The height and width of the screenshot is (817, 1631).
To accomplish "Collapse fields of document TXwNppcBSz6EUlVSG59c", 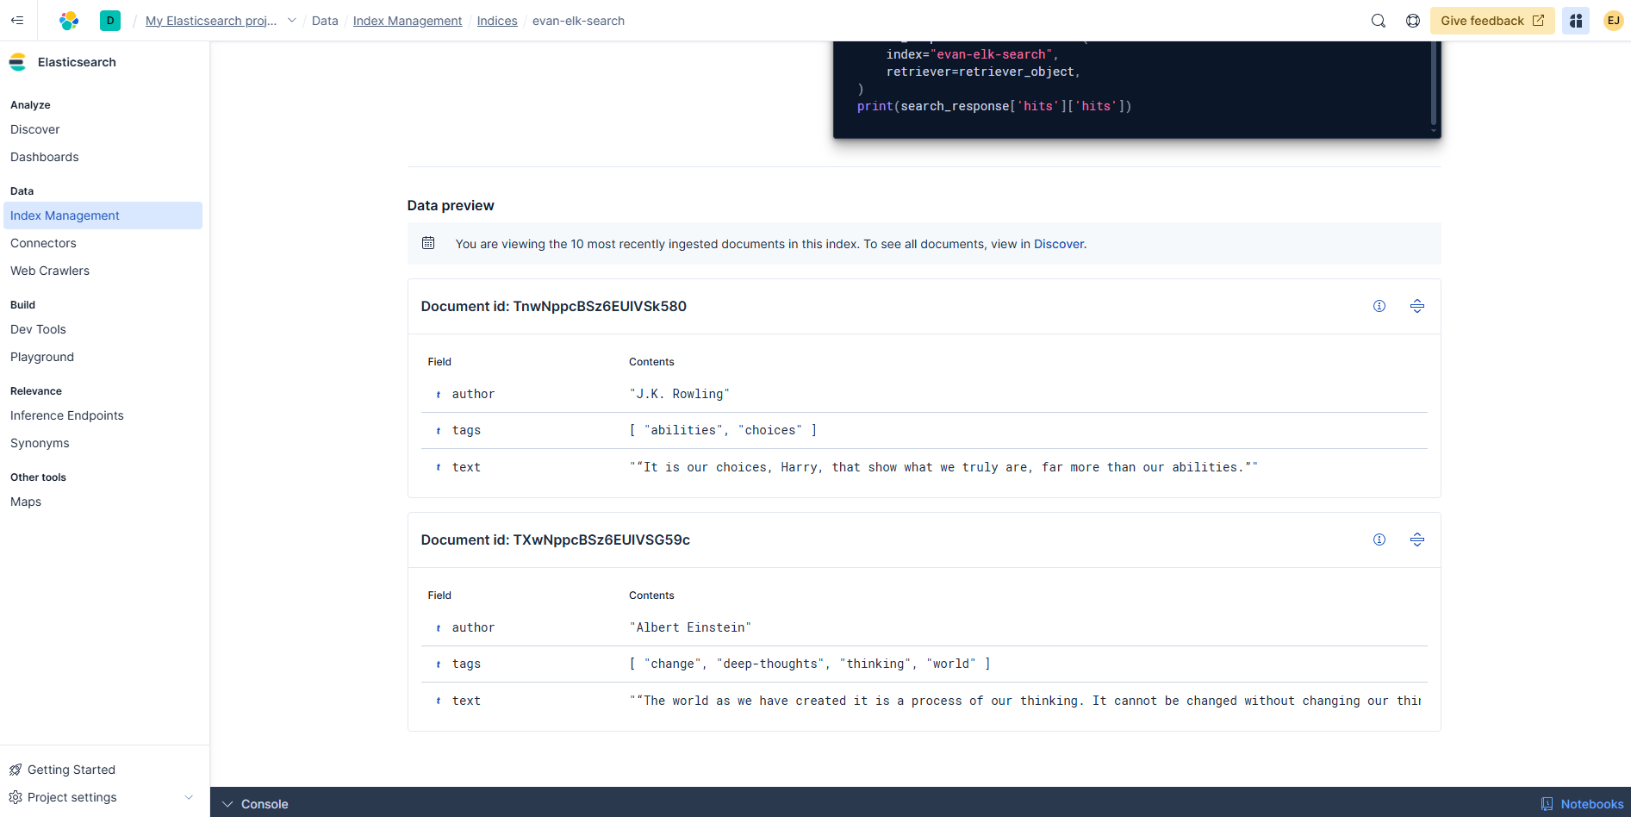I will 1417,539.
